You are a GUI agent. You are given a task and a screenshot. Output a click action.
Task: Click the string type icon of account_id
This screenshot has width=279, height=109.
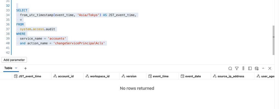coord(55,76)
